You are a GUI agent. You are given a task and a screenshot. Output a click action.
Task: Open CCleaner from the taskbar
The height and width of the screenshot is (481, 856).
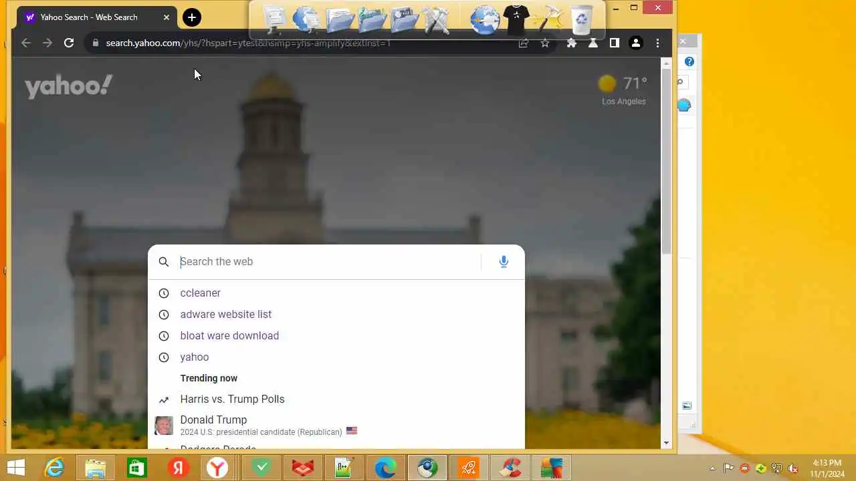(510, 468)
